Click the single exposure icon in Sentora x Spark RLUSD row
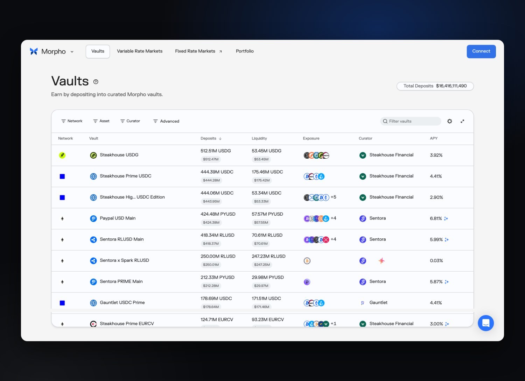525x381 pixels. coord(307,261)
